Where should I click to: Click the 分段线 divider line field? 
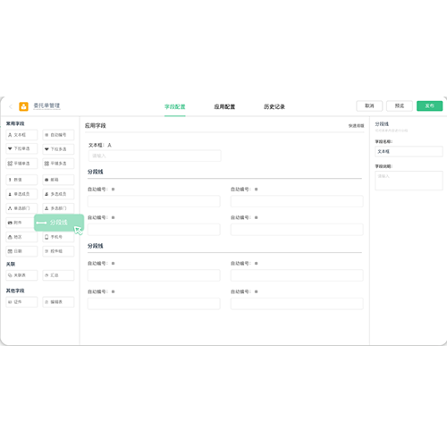[59, 223]
